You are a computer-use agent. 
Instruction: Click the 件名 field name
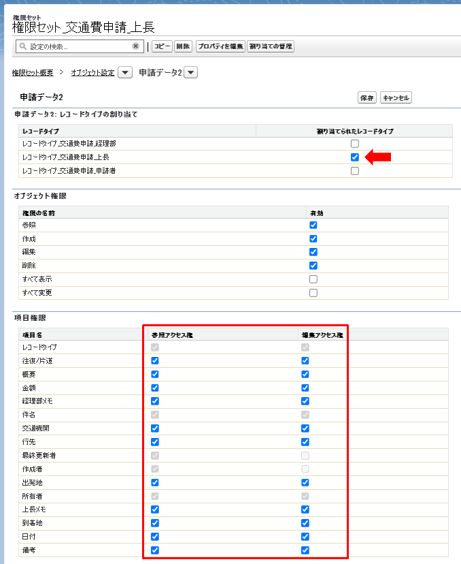29,415
